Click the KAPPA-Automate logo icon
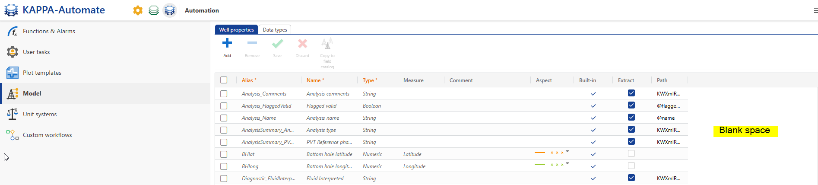The height and width of the screenshot is (185, 818). pos(11,10)
